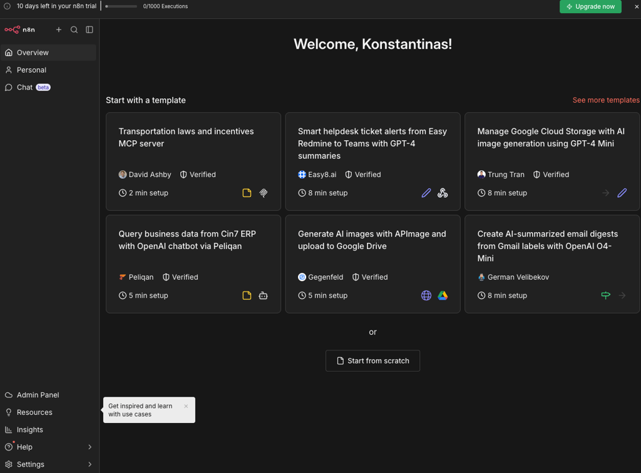641x473 pixels.
Task: Click clock icon beside '2 min setup'
Action: click(123, 193)
